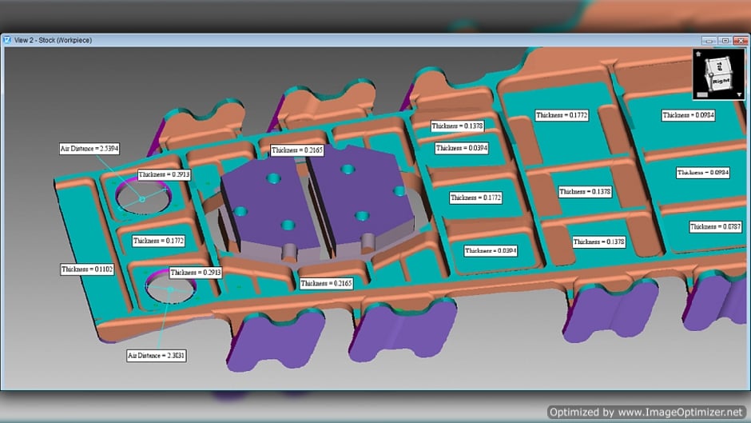Select the upper Thickness = 0.2165 label
This screenshot has width=751, height=423.
(296, 150)
